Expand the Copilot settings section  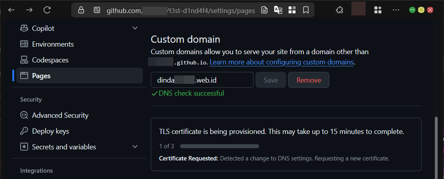point(135,28)
